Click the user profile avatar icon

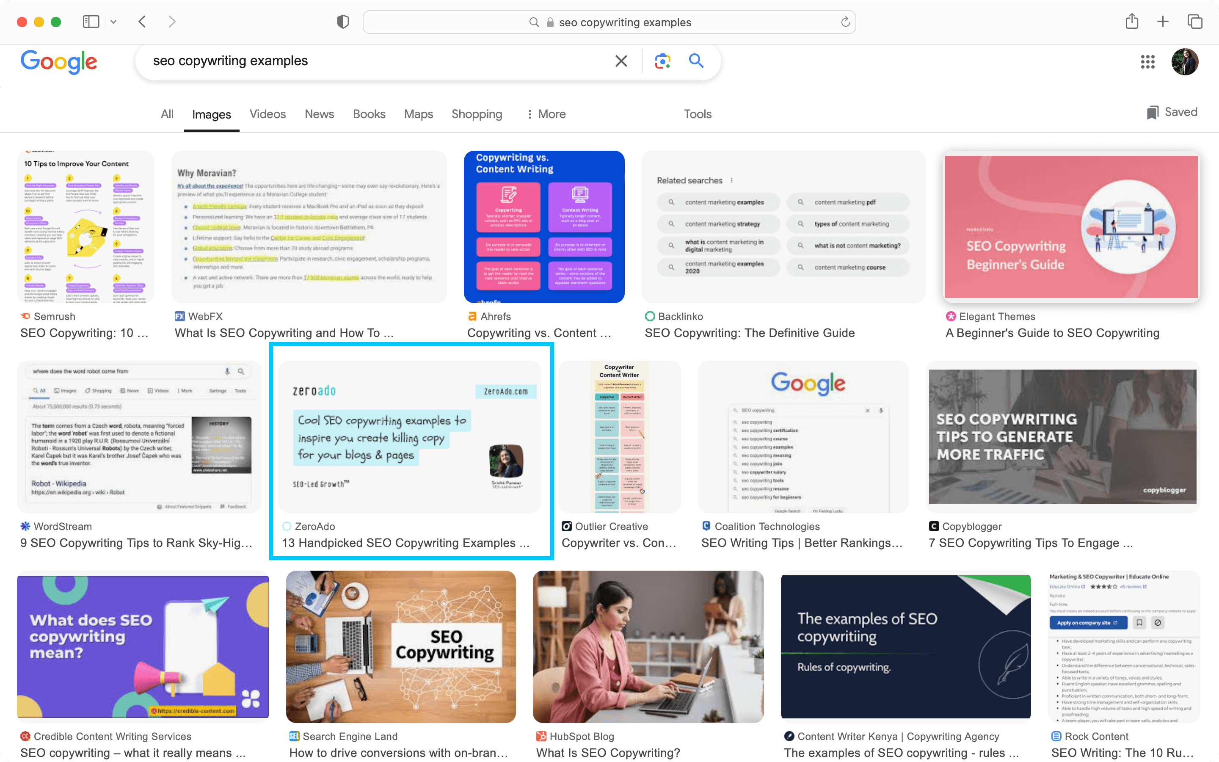1186,61
